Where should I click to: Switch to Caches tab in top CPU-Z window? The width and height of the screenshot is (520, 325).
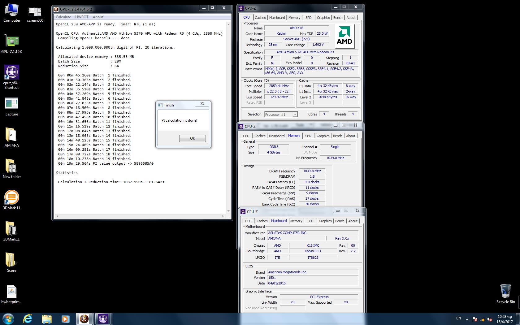pyautogui.click(x=260, y=18)
